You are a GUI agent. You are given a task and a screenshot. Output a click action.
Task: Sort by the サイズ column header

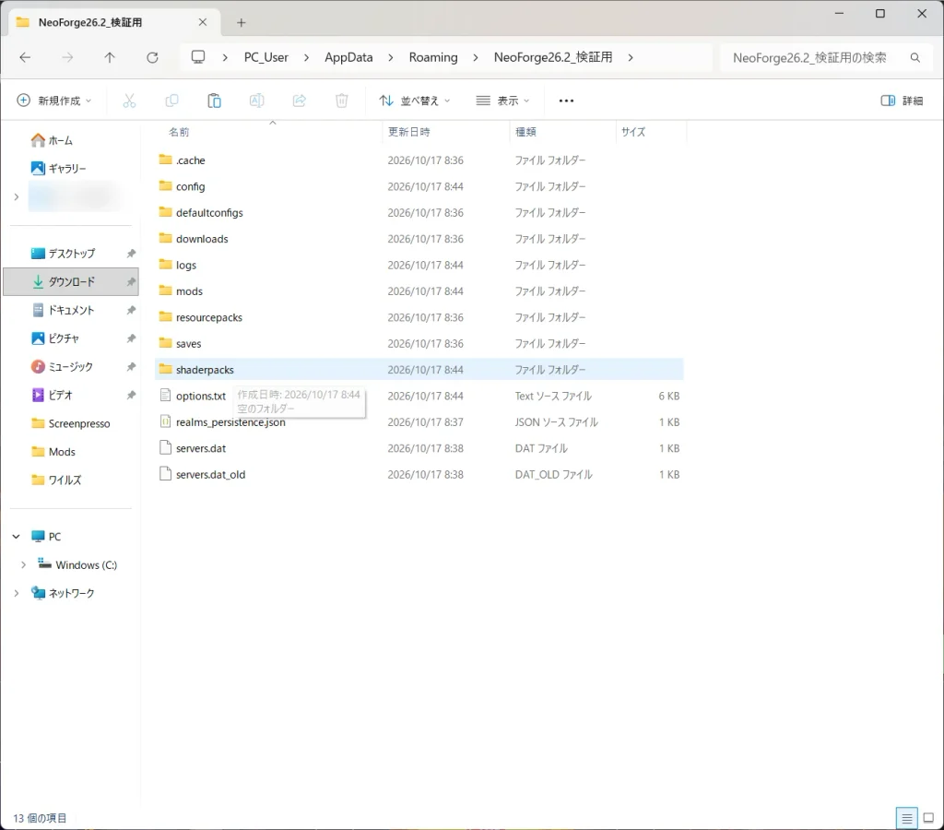[x=633, y=132]
